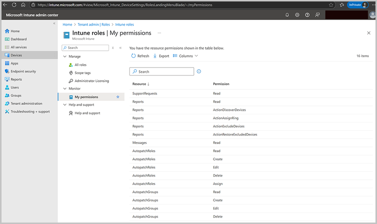Open the portal settings gear icon
This screenshot has height=224, width=377.
(x=297, y=15)
